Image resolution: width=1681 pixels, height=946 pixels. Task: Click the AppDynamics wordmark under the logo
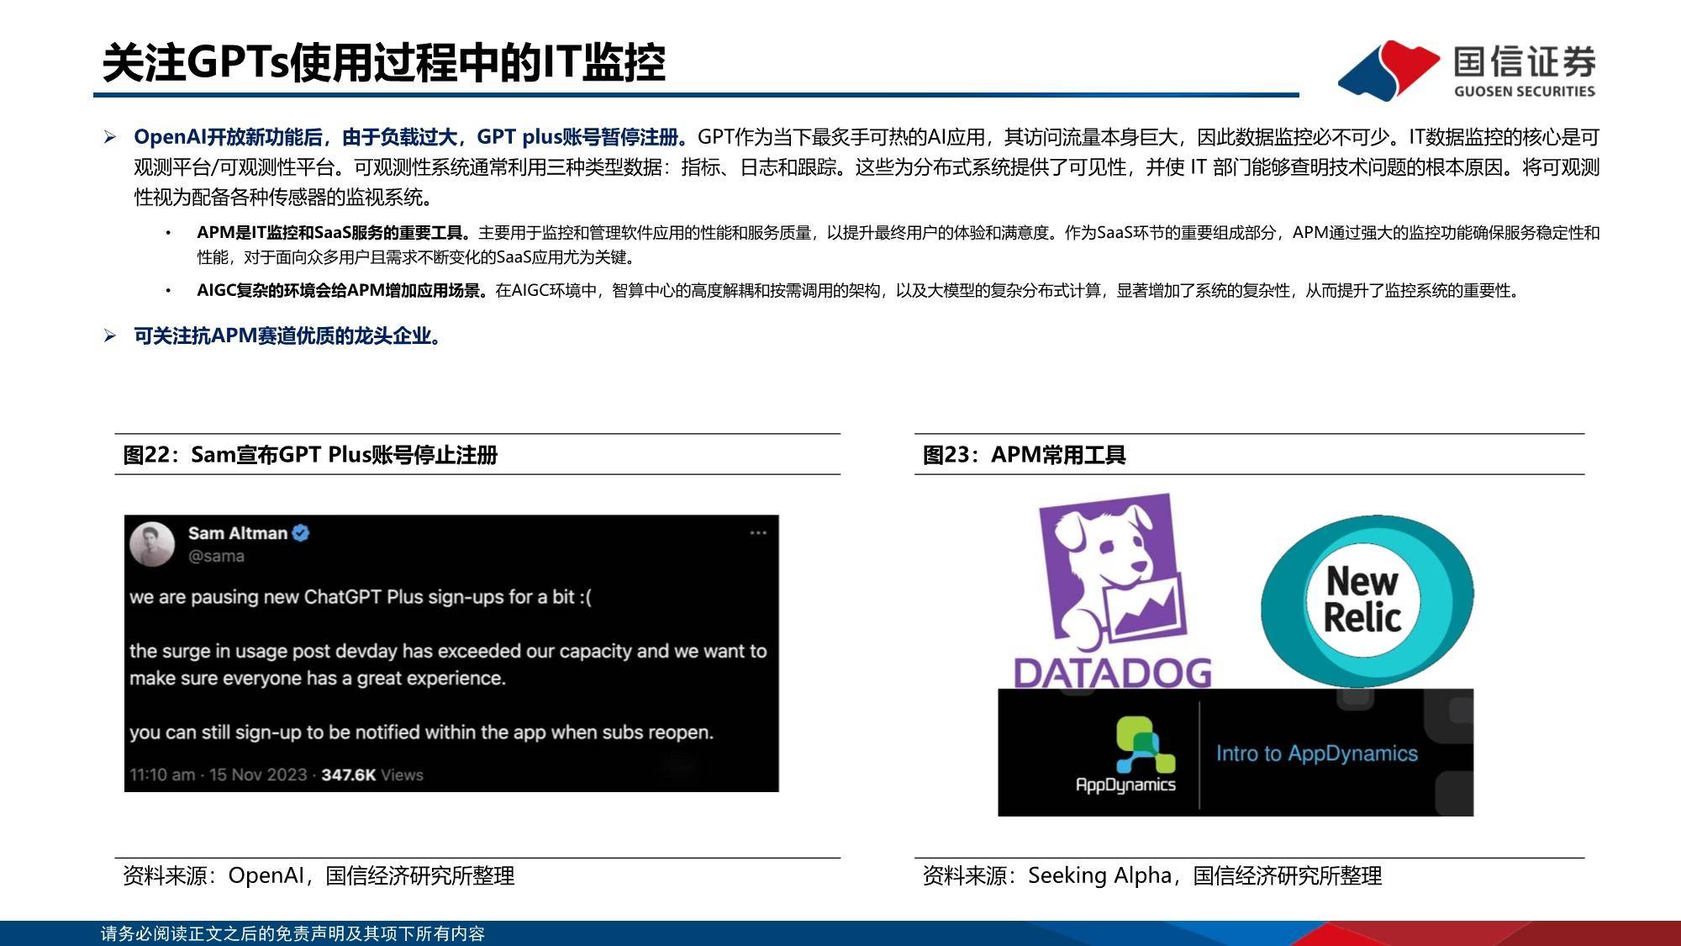tap(1125, 785)
